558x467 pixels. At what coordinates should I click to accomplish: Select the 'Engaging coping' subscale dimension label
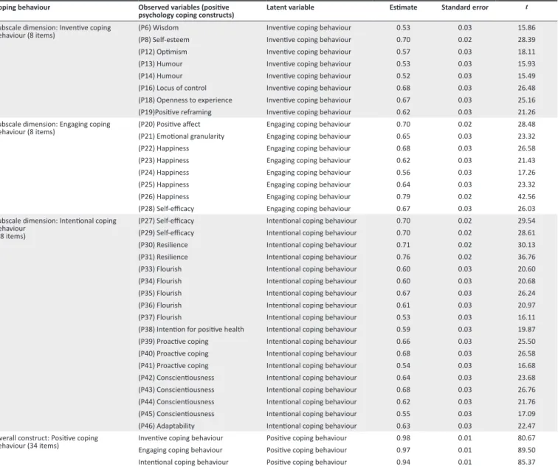coord(55,128)
